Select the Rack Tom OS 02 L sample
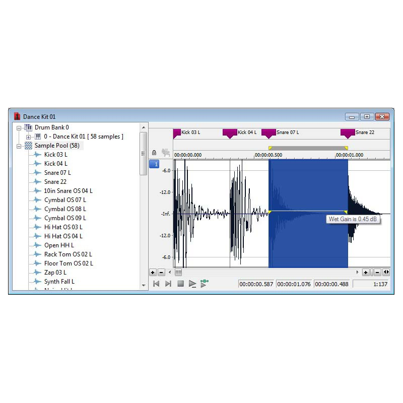The width and height of the screenshot is (403, 403). [x=68, y=254]
